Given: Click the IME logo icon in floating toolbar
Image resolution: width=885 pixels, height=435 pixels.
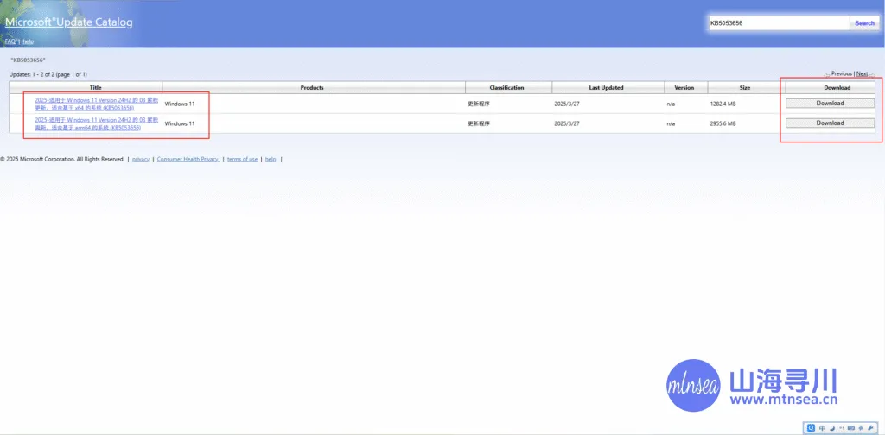Looking at the screenshot, I should [x=811, y=428].
